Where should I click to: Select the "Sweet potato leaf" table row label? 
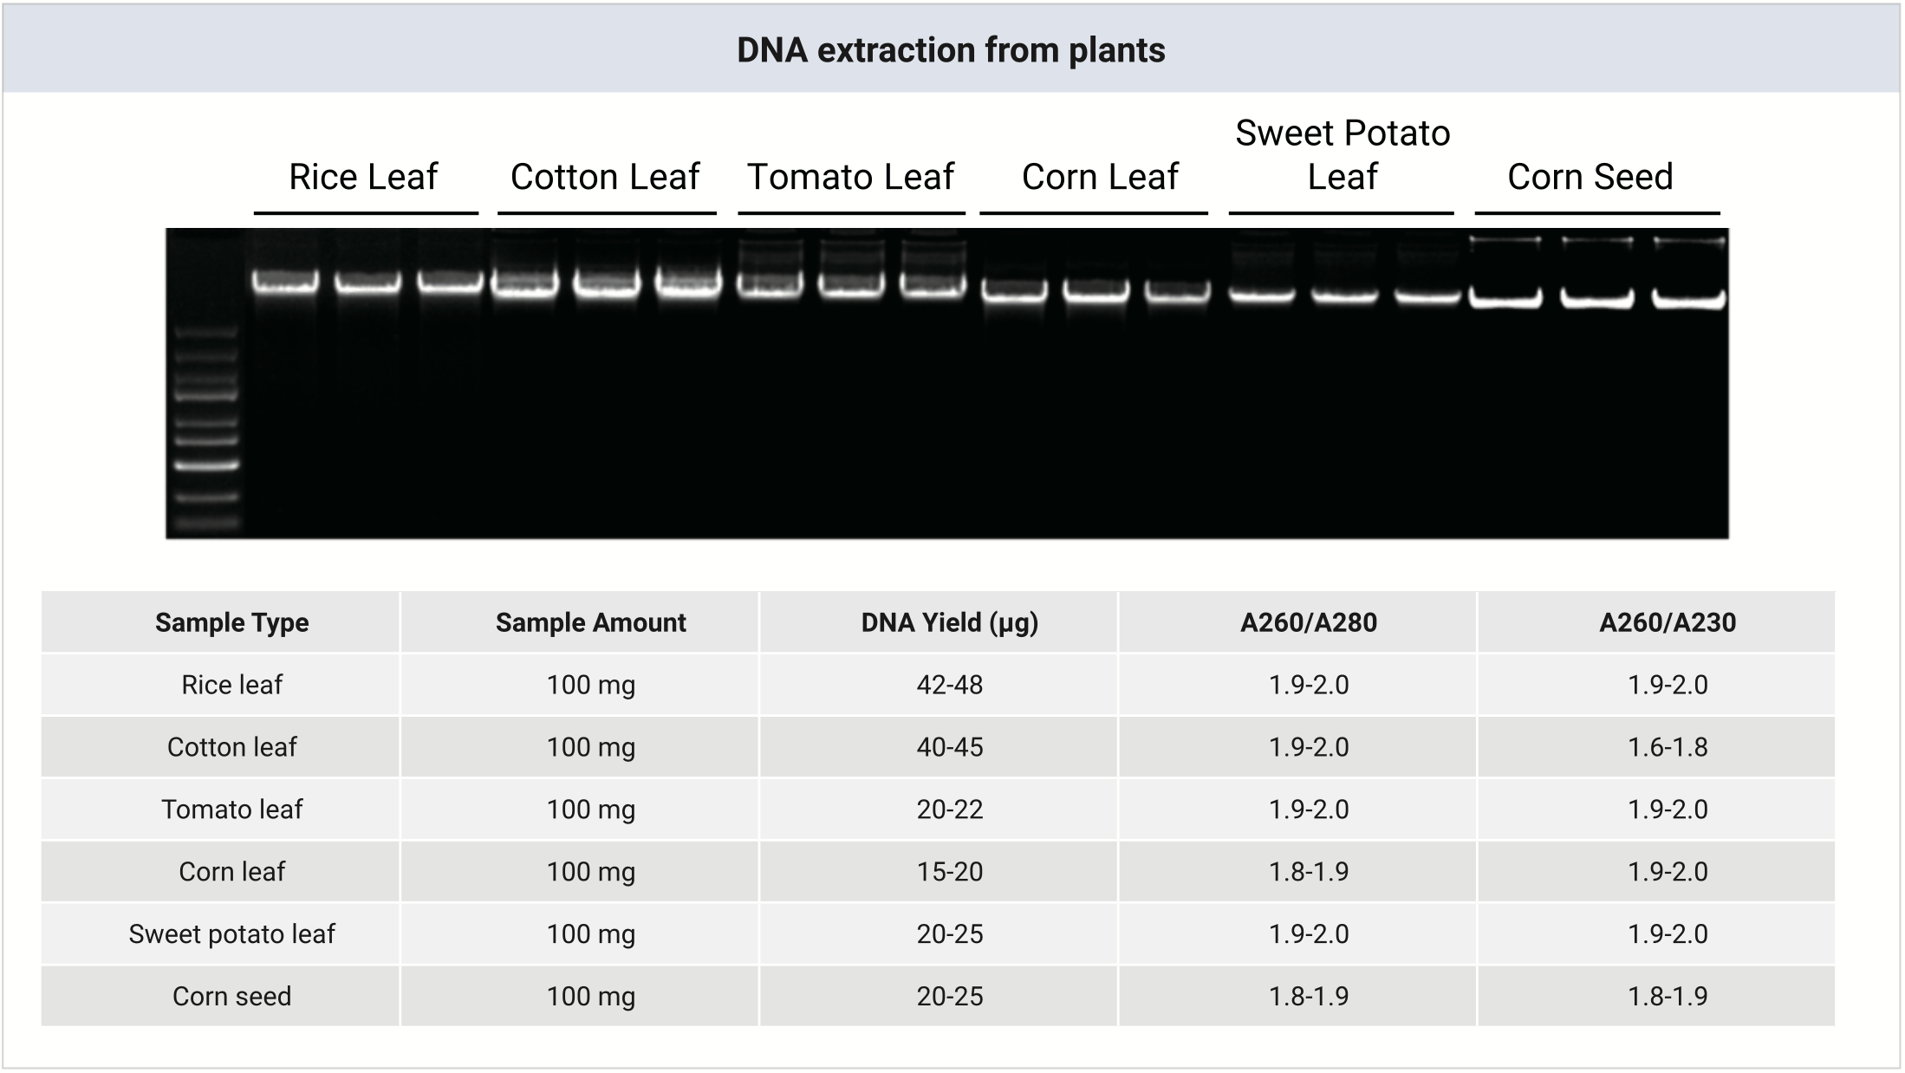pos(231,934)
